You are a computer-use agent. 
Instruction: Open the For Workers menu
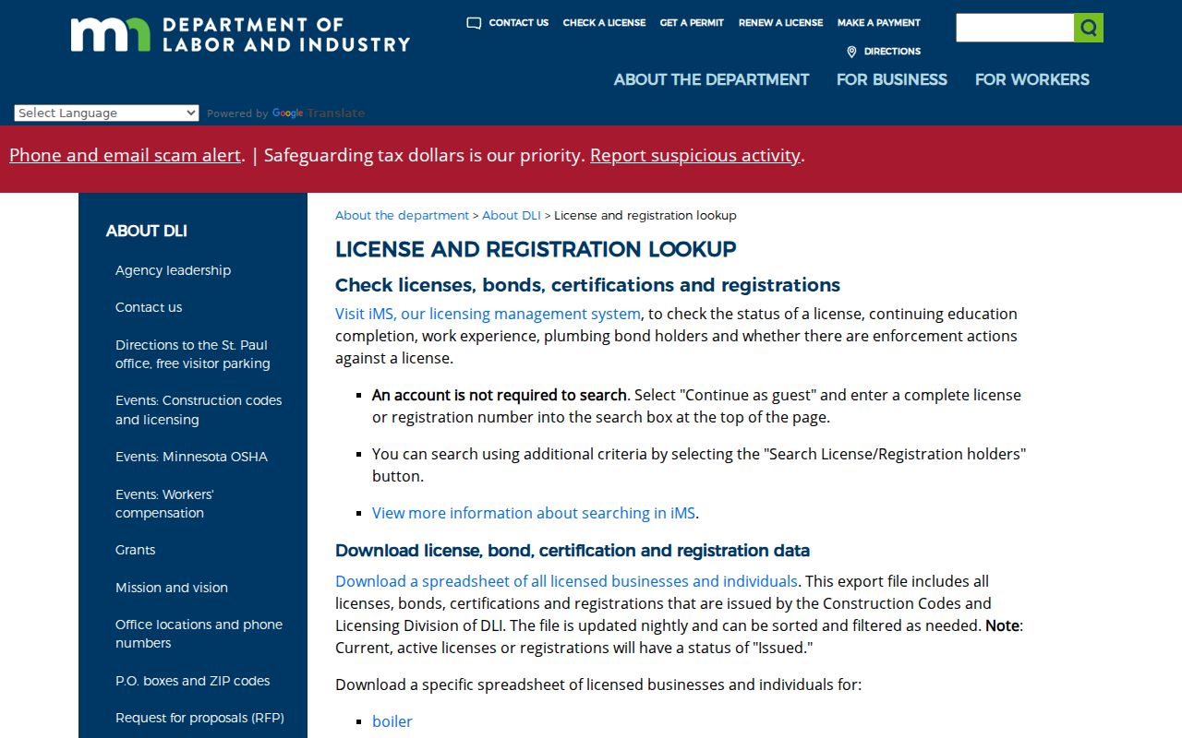pos(1032,79)
